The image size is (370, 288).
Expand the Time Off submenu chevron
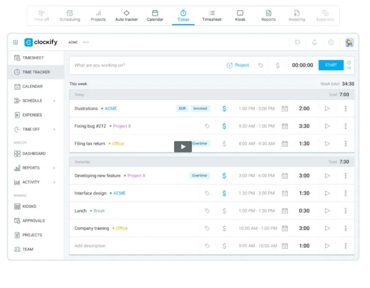coord(54,129)
